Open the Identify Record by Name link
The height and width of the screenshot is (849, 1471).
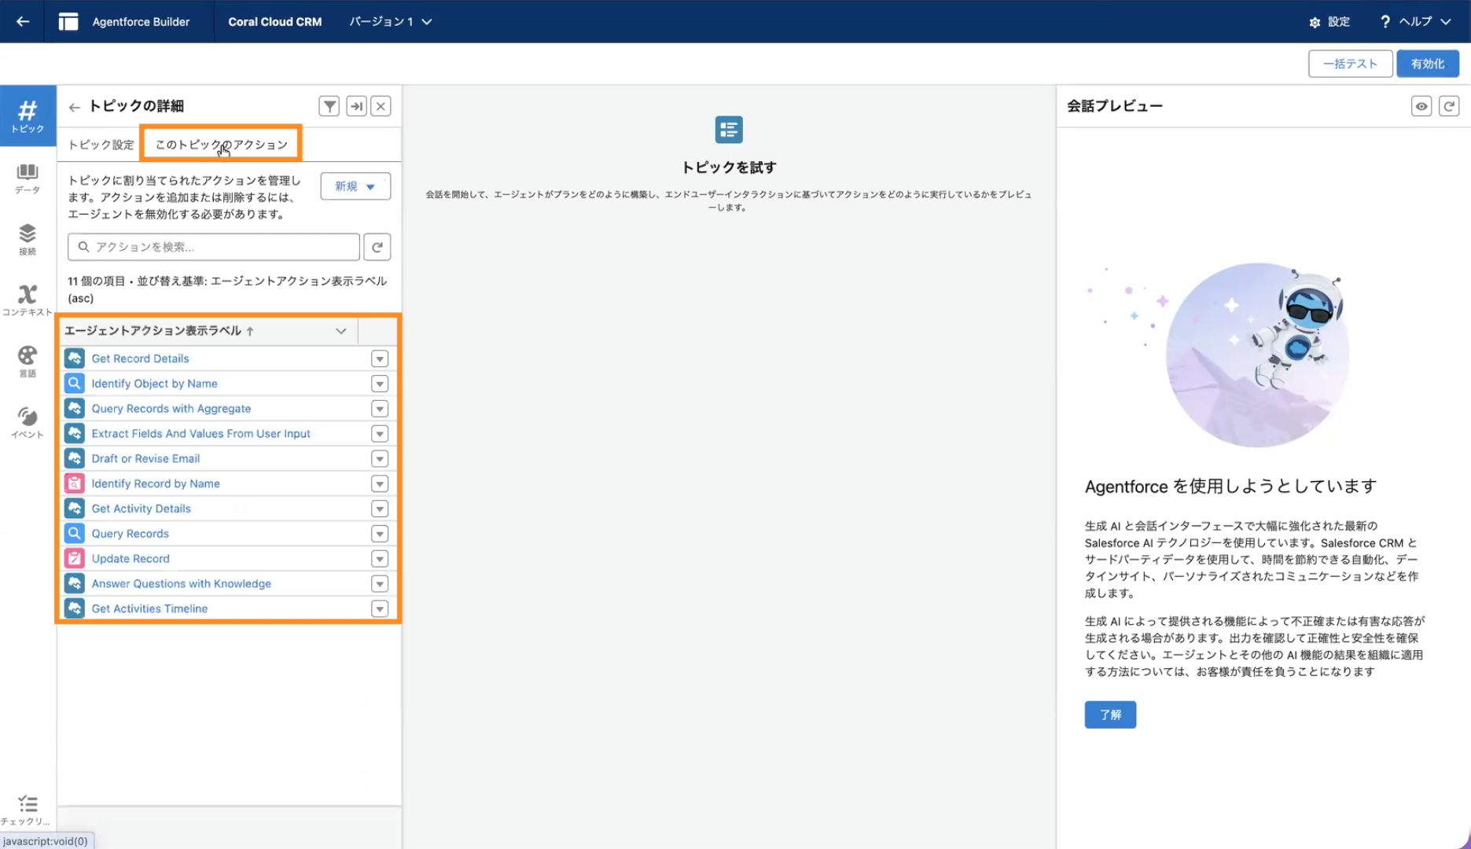(x=156, y=483)
